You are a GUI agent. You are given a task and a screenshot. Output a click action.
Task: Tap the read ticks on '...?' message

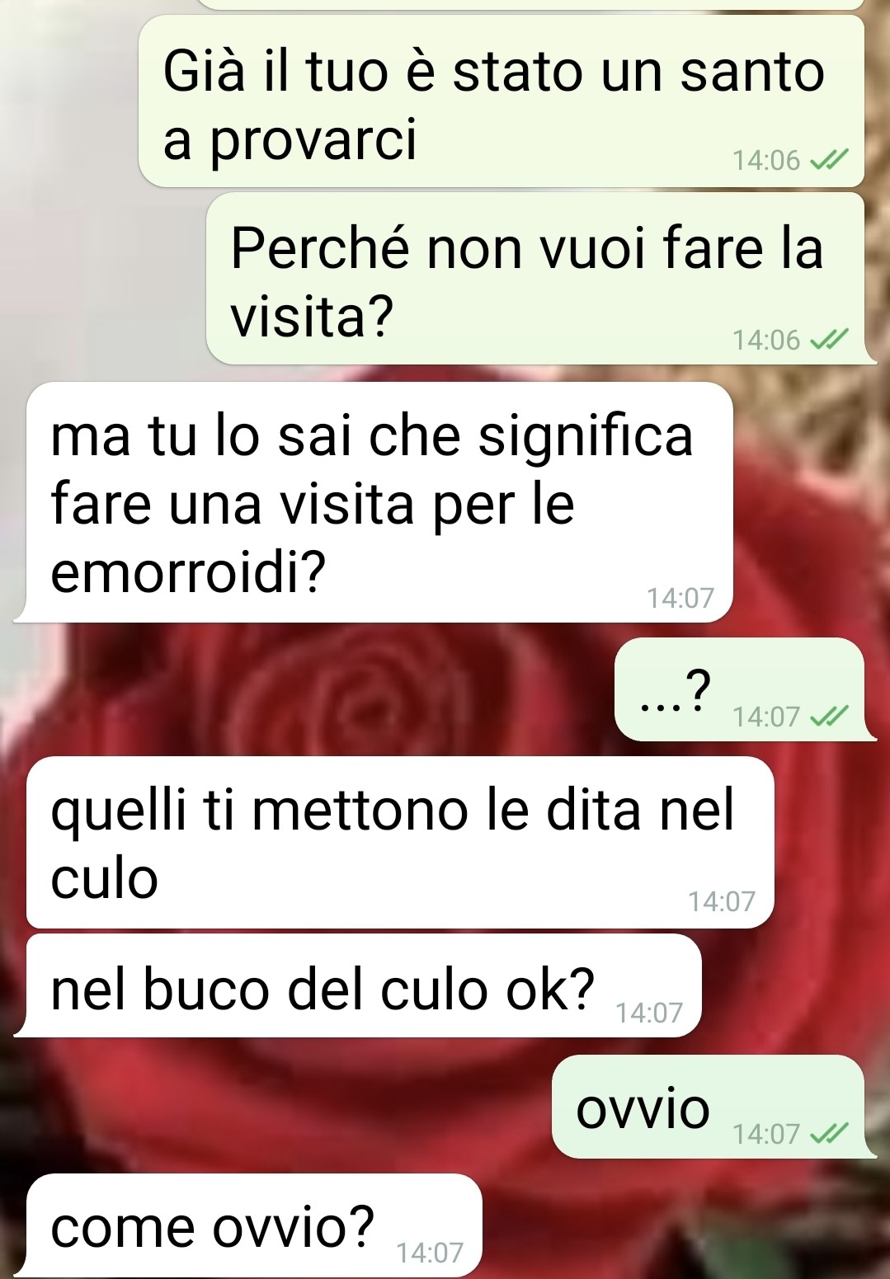point(829,717)
